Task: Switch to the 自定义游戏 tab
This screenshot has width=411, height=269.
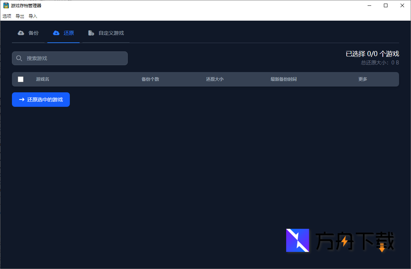Action: click(106, 33)
